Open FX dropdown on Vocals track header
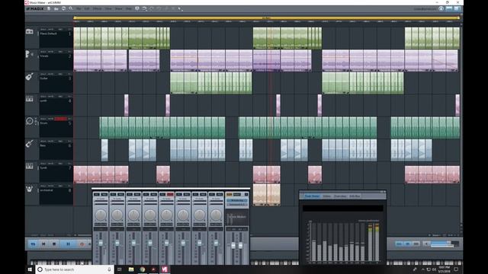 69,52
